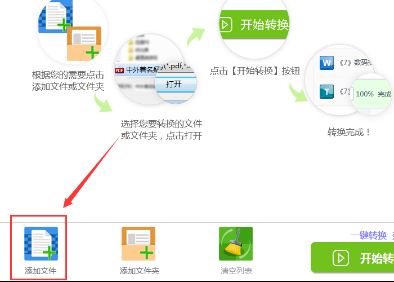Start conversion with the bottom green 开始转换 button
The width and height of the screenshot is (394, 282).
[352, 257]
